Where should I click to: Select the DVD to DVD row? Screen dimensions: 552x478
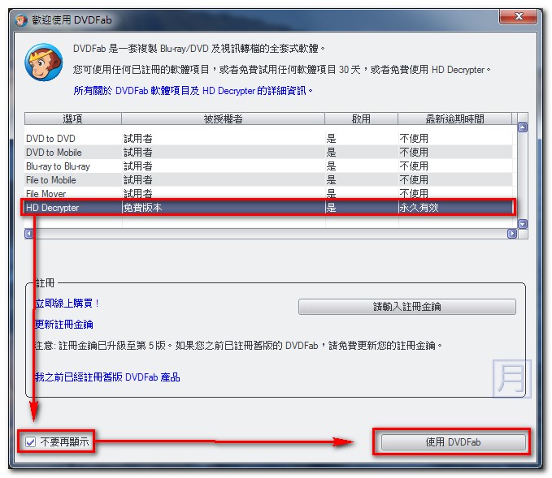[268, 139]
